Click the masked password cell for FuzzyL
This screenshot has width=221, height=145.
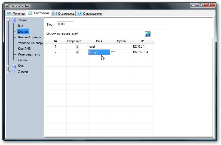pyautogui.click(x=121, y=52)
